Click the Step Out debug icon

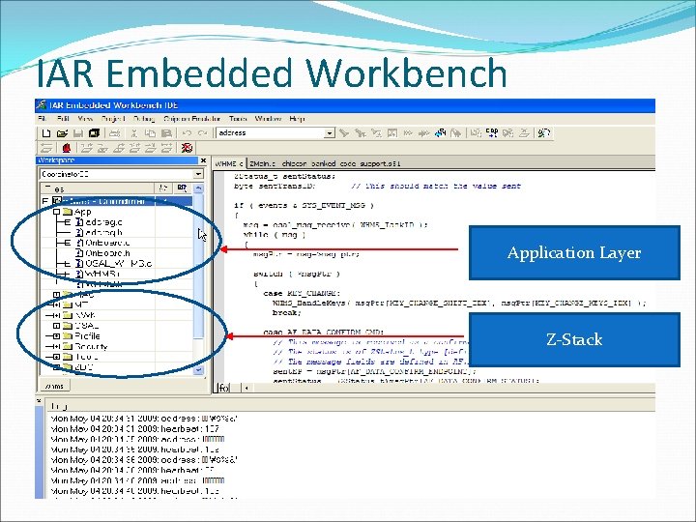119,148
